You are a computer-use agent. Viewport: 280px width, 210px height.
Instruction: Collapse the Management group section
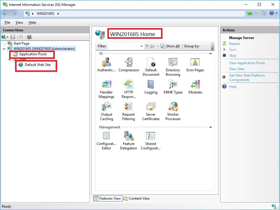pyautogui.click(x=210, y=127)
